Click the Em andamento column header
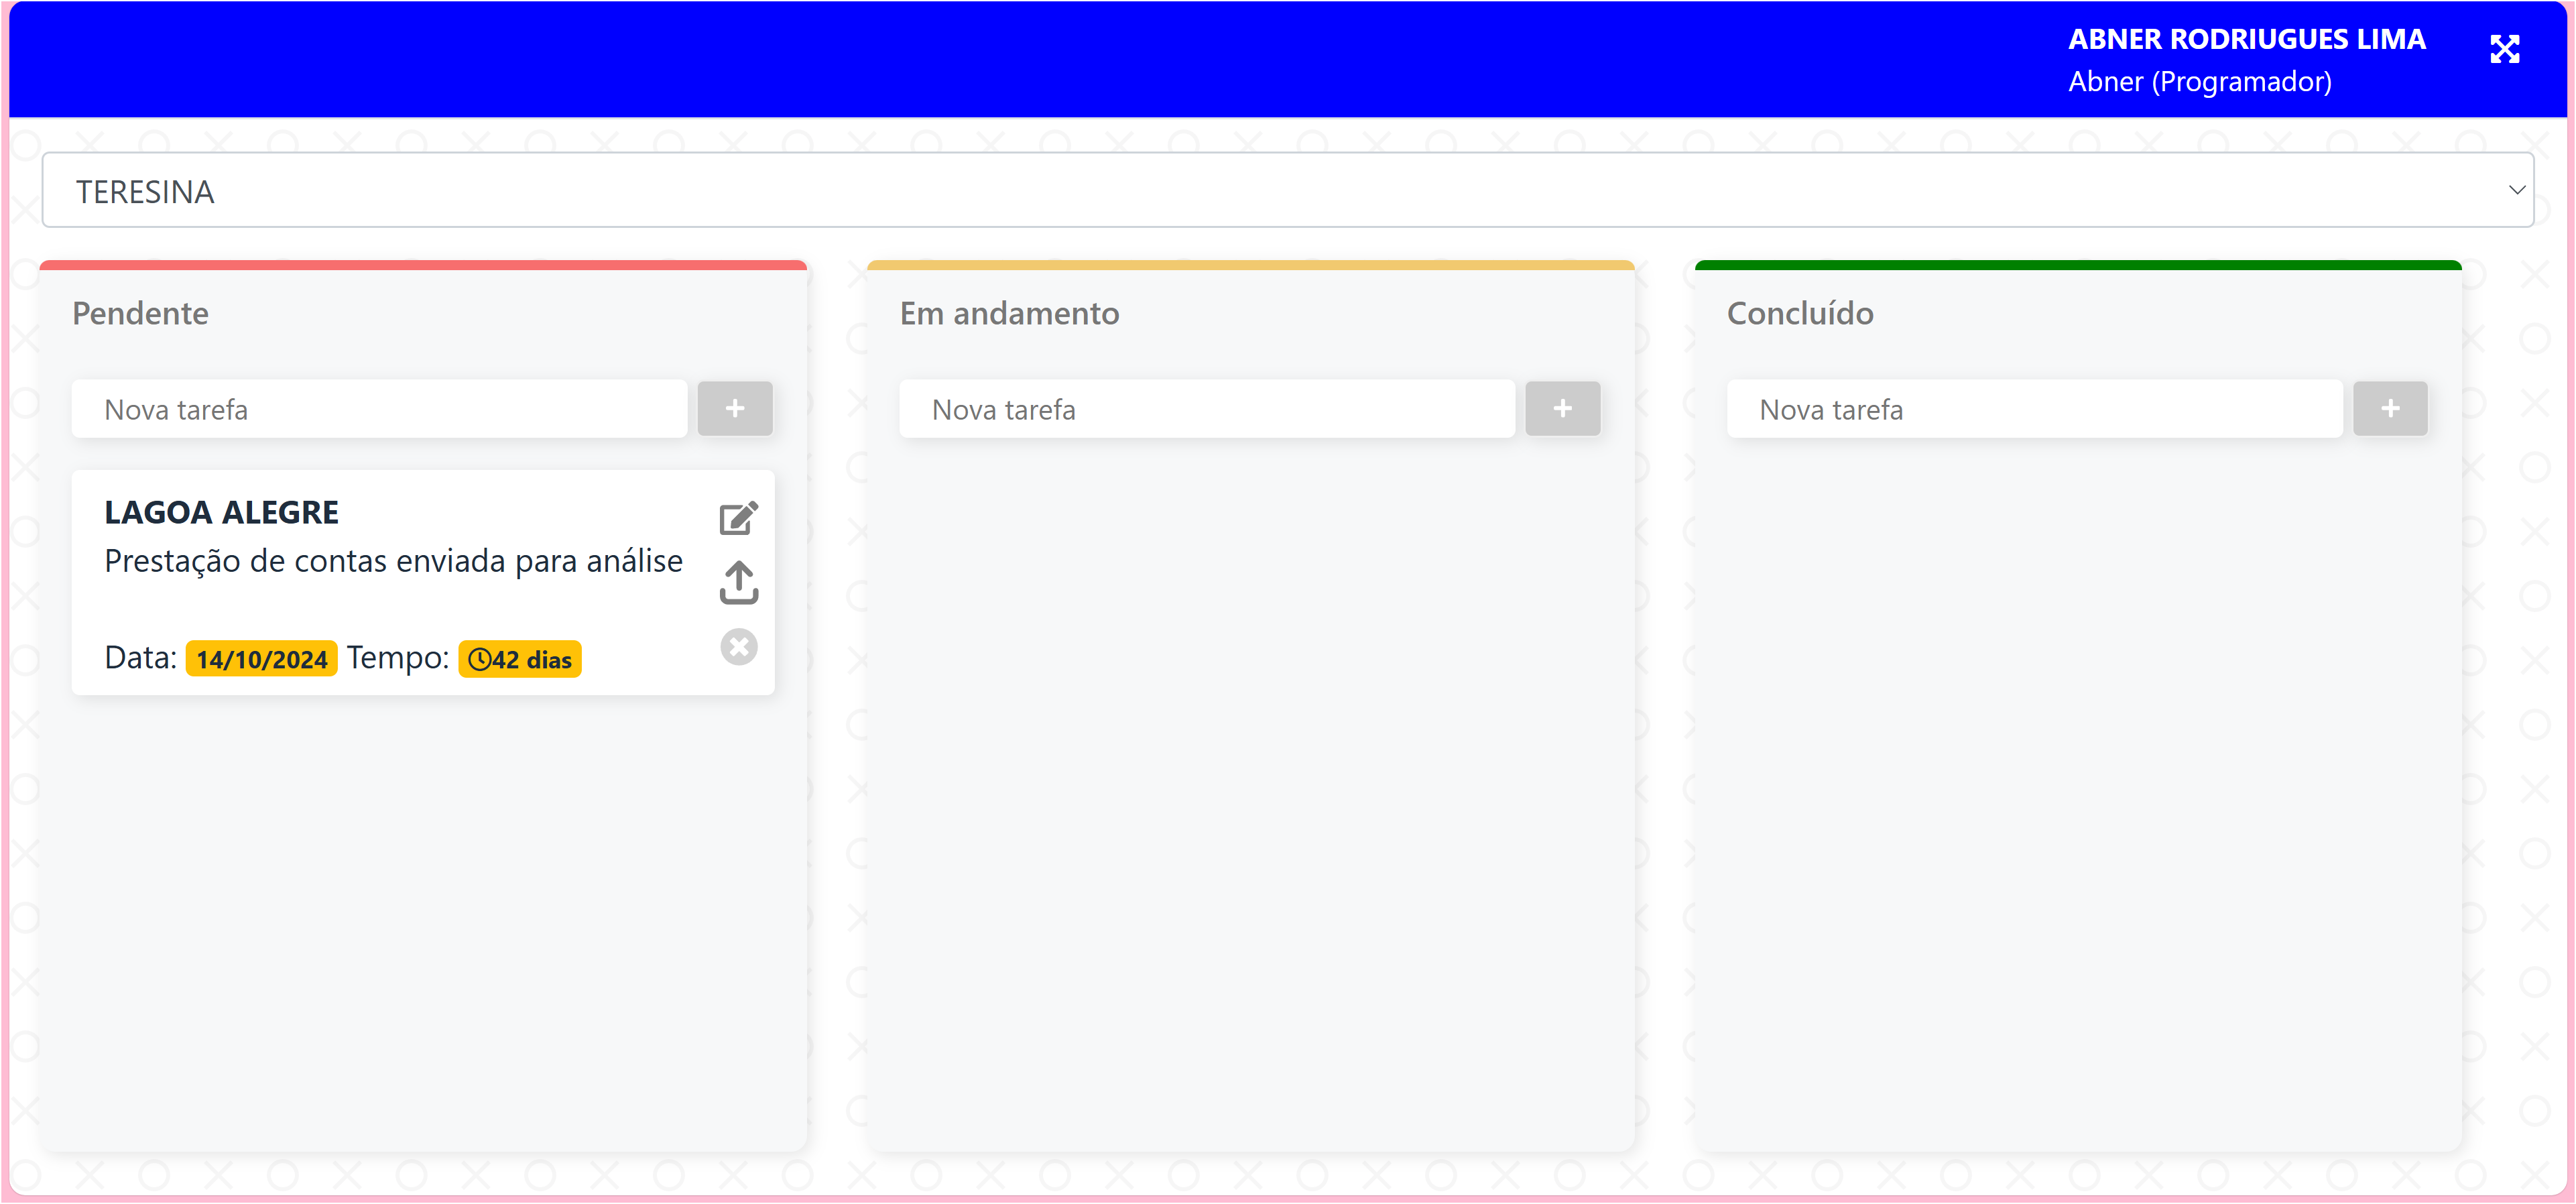Viewport: 2576px width, 1204px height. point(1009,313)
